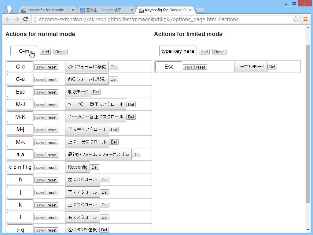The width and height of the screenshot is (313, 235).
Task: Delete the C-d key binding
Action: click(x=113, y=67)
